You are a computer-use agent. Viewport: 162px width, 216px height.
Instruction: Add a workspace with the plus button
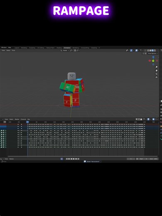click(x=99, y=48)
